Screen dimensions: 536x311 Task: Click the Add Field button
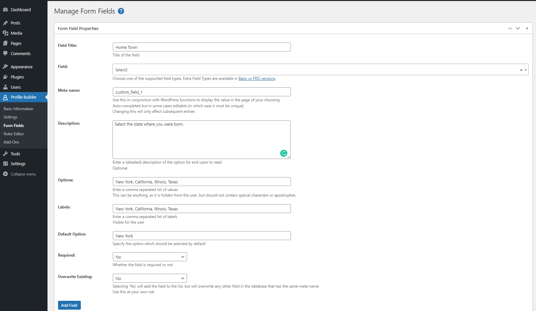(x=69, y=305)
